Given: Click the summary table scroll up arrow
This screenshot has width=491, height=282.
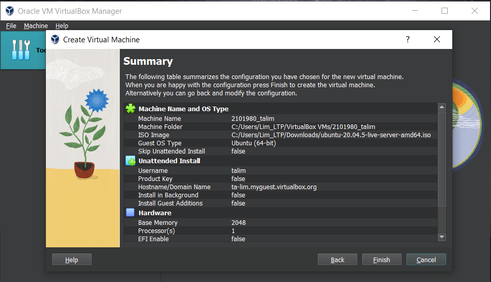Looking at the screenshot, I should point(442,107).
